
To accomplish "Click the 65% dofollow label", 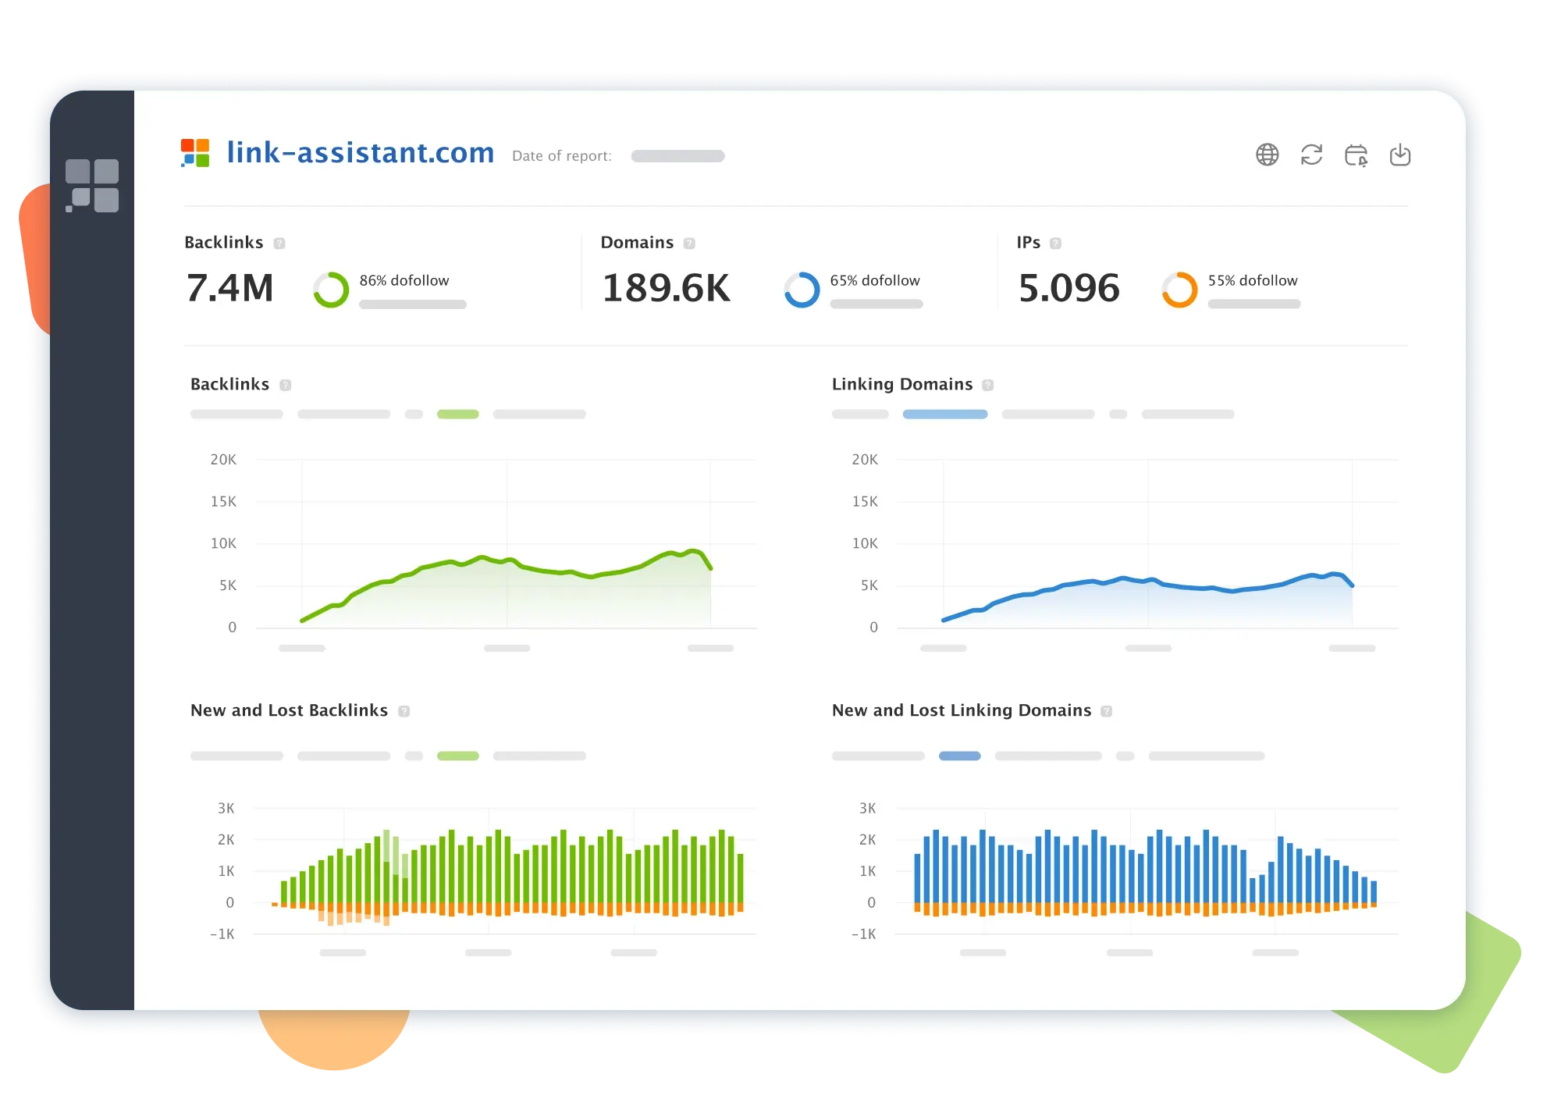I will click(875, 280).
